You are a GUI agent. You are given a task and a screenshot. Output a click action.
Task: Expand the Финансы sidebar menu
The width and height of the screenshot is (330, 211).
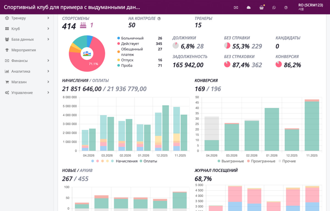click(x=27, y=61)
